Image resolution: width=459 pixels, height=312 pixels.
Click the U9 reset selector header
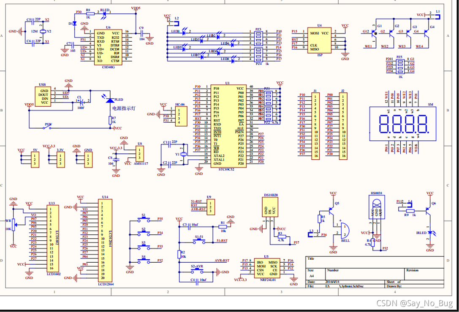[x=210, y=207]
